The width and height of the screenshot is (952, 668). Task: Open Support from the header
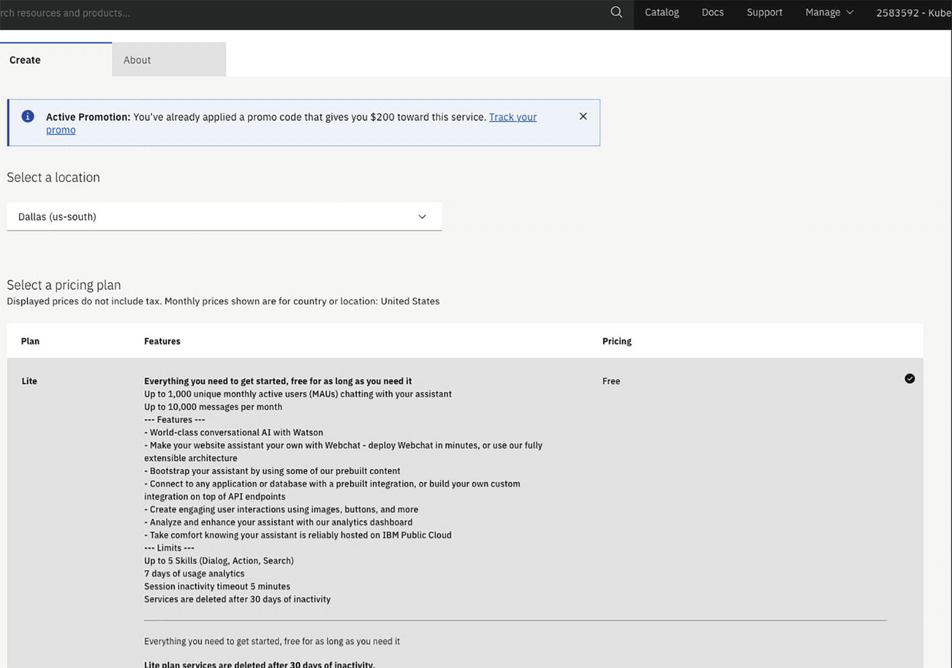[x=764, y=12]
